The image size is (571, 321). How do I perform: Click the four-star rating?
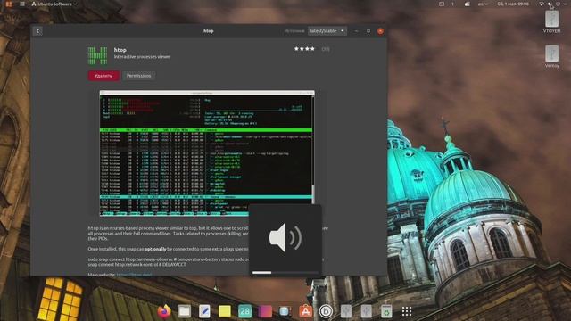[x=304, y=49]
